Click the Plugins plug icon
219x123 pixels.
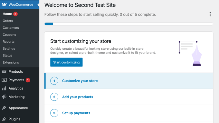(x=4, y=119)
